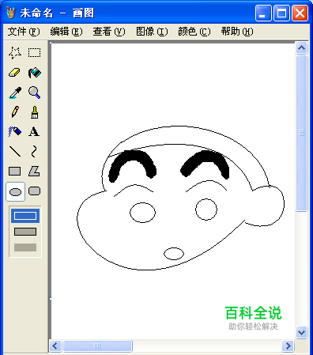Maximize the Paint window

pyautogui.click(x=281, y=13)
